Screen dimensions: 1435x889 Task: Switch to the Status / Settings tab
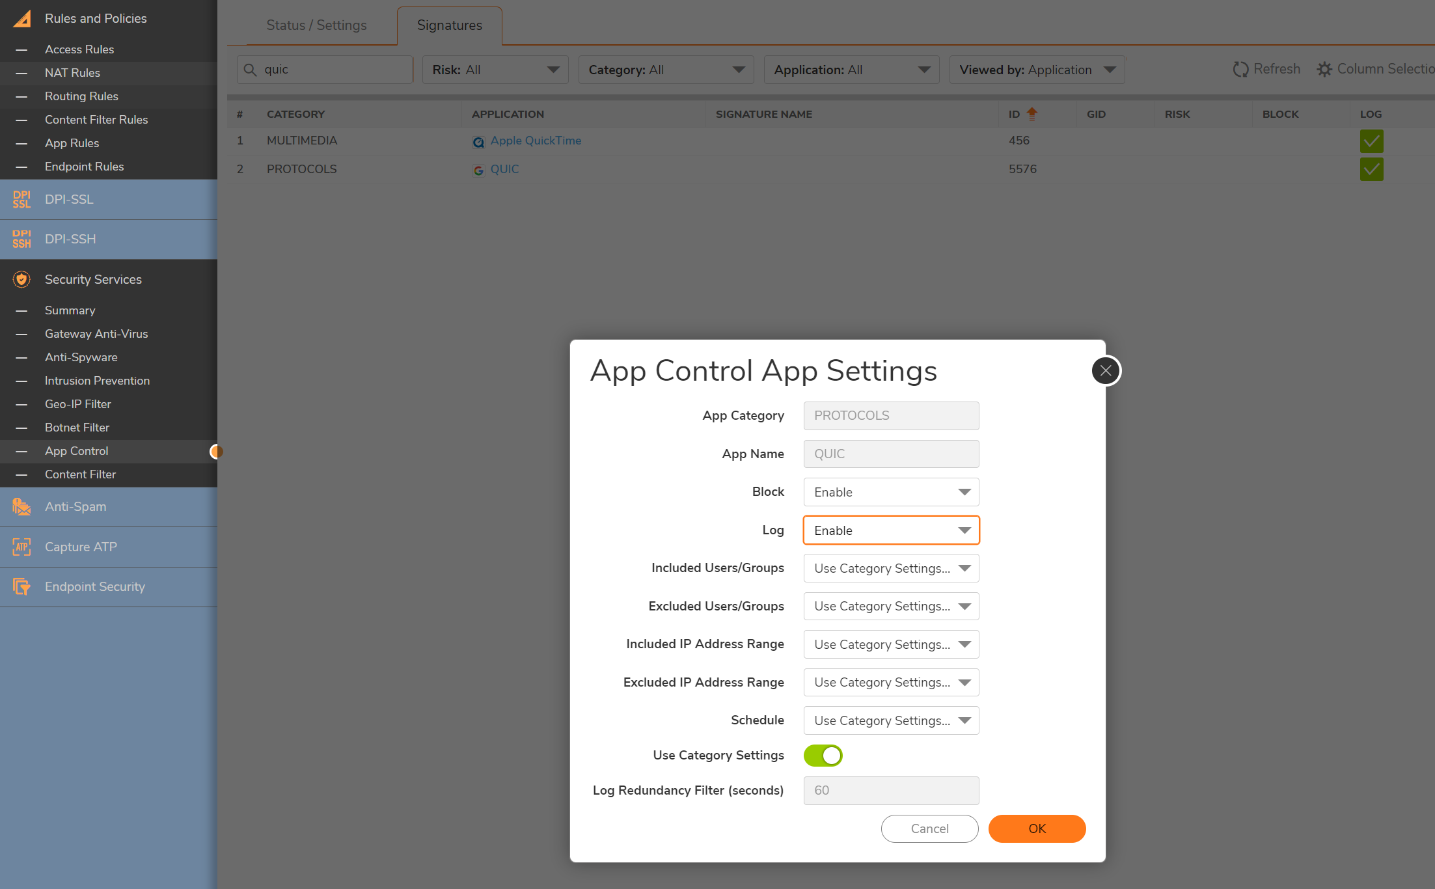pos(316,25)
